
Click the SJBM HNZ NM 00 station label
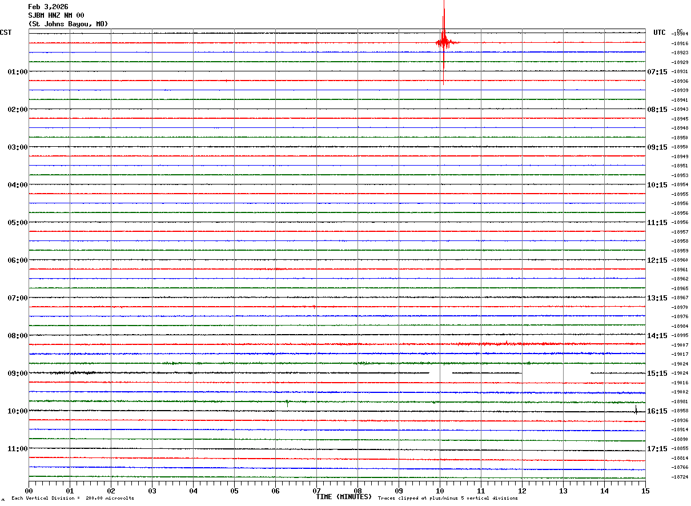point(56,15)
